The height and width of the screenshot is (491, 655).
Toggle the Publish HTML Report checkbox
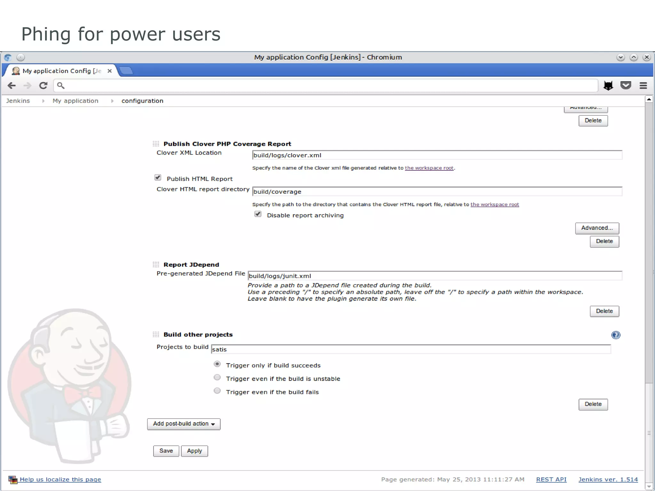click(158, 177)
